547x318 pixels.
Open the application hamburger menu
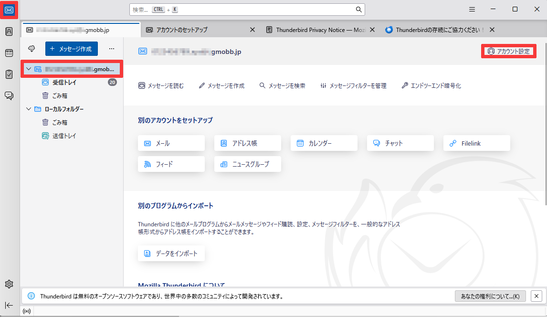pyautogui.click(x=472, y=9)
